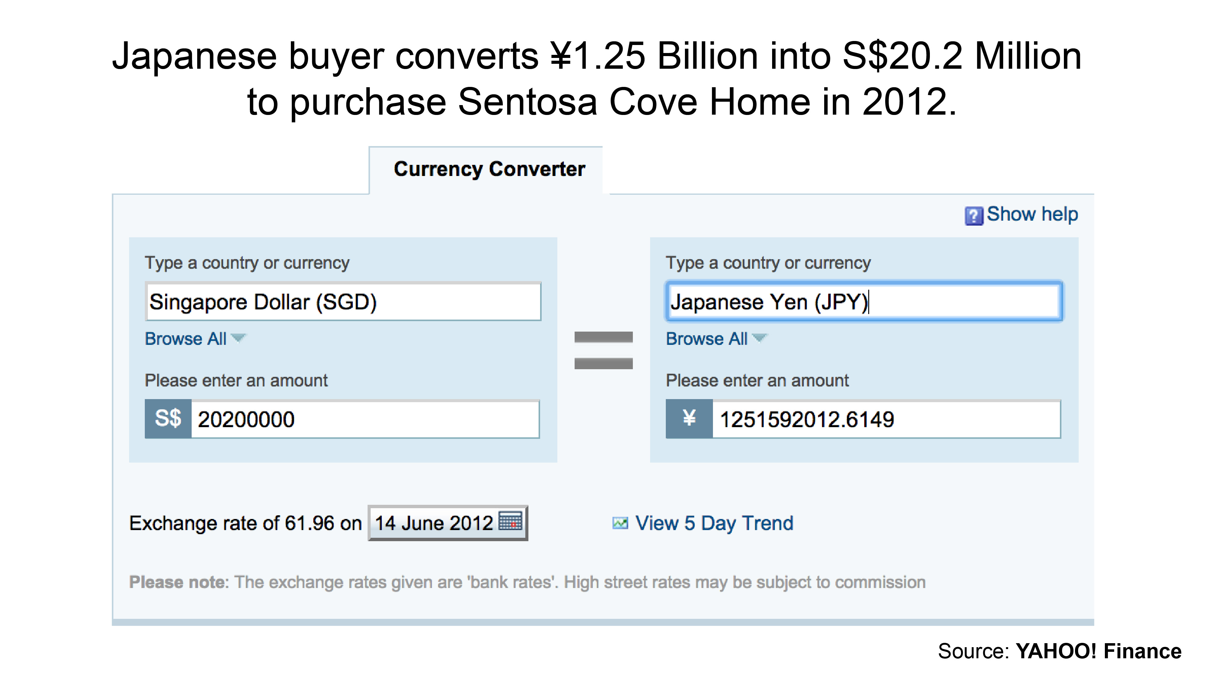Viewport: 1205px width, 678px height.
Task: Click the 20200000 amount input field
Action: click(x=365, y=419)
